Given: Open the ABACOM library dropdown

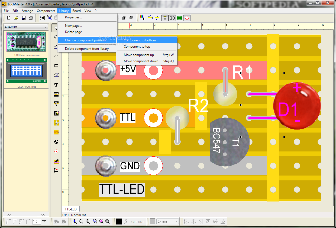Looking at the screenshot, I should [x=26, y=27].
